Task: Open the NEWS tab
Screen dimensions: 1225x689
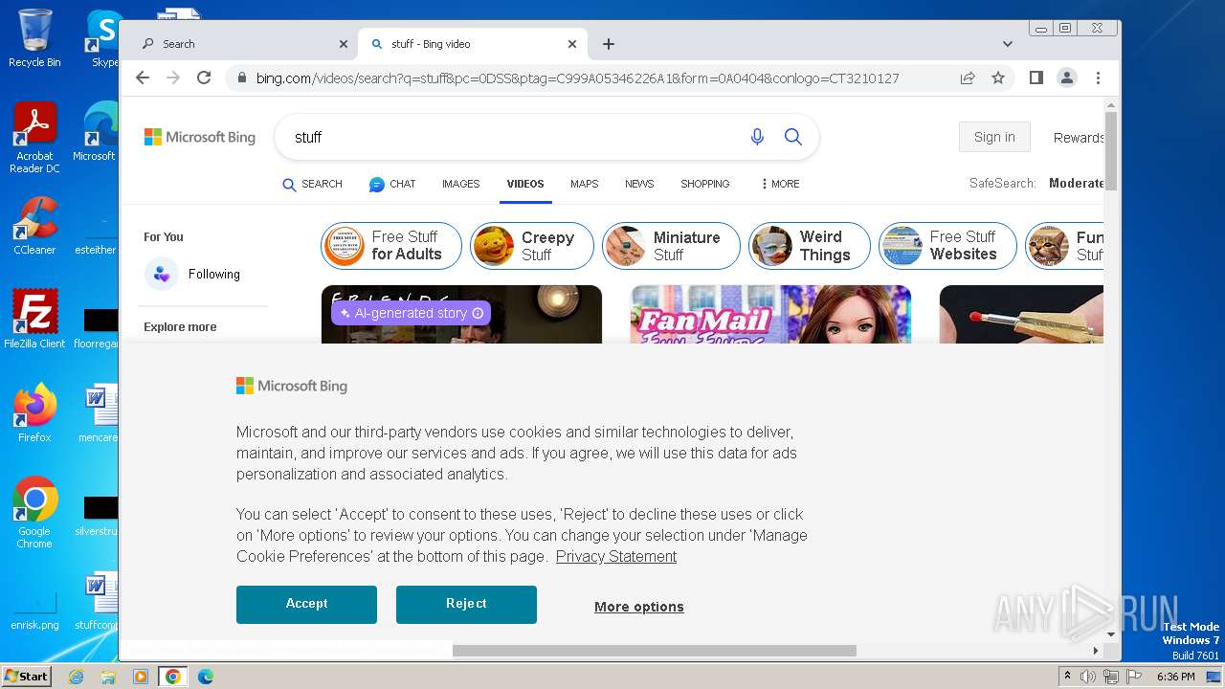Action: pos(639,184)
